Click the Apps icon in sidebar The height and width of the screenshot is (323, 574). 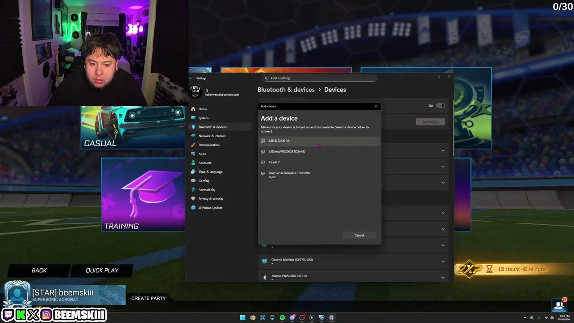tap(193, 154)
